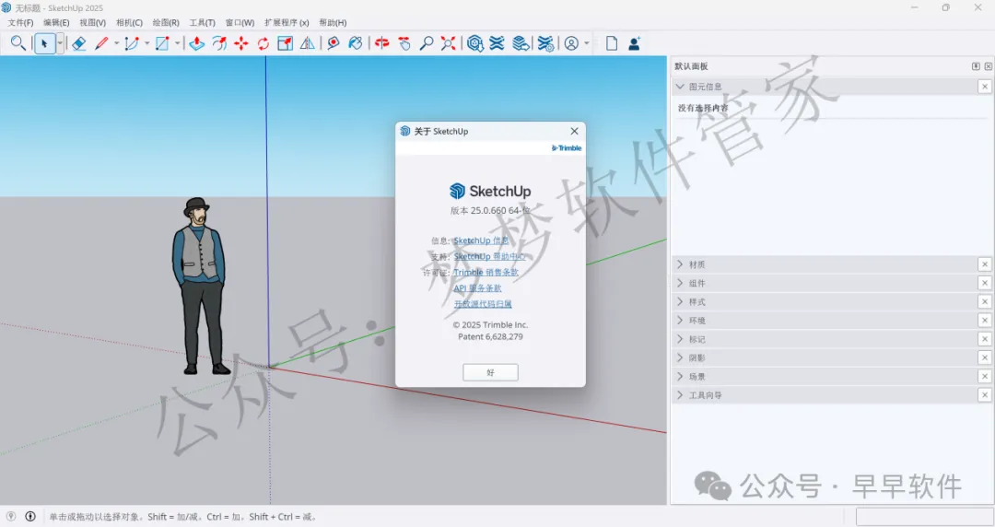Viewport: 995px width, 527px height.
Task: Collapse the 图元信息 panel
Action: tap(680, 87)
